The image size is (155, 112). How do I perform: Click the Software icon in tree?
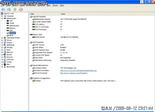tap(5, 59)
